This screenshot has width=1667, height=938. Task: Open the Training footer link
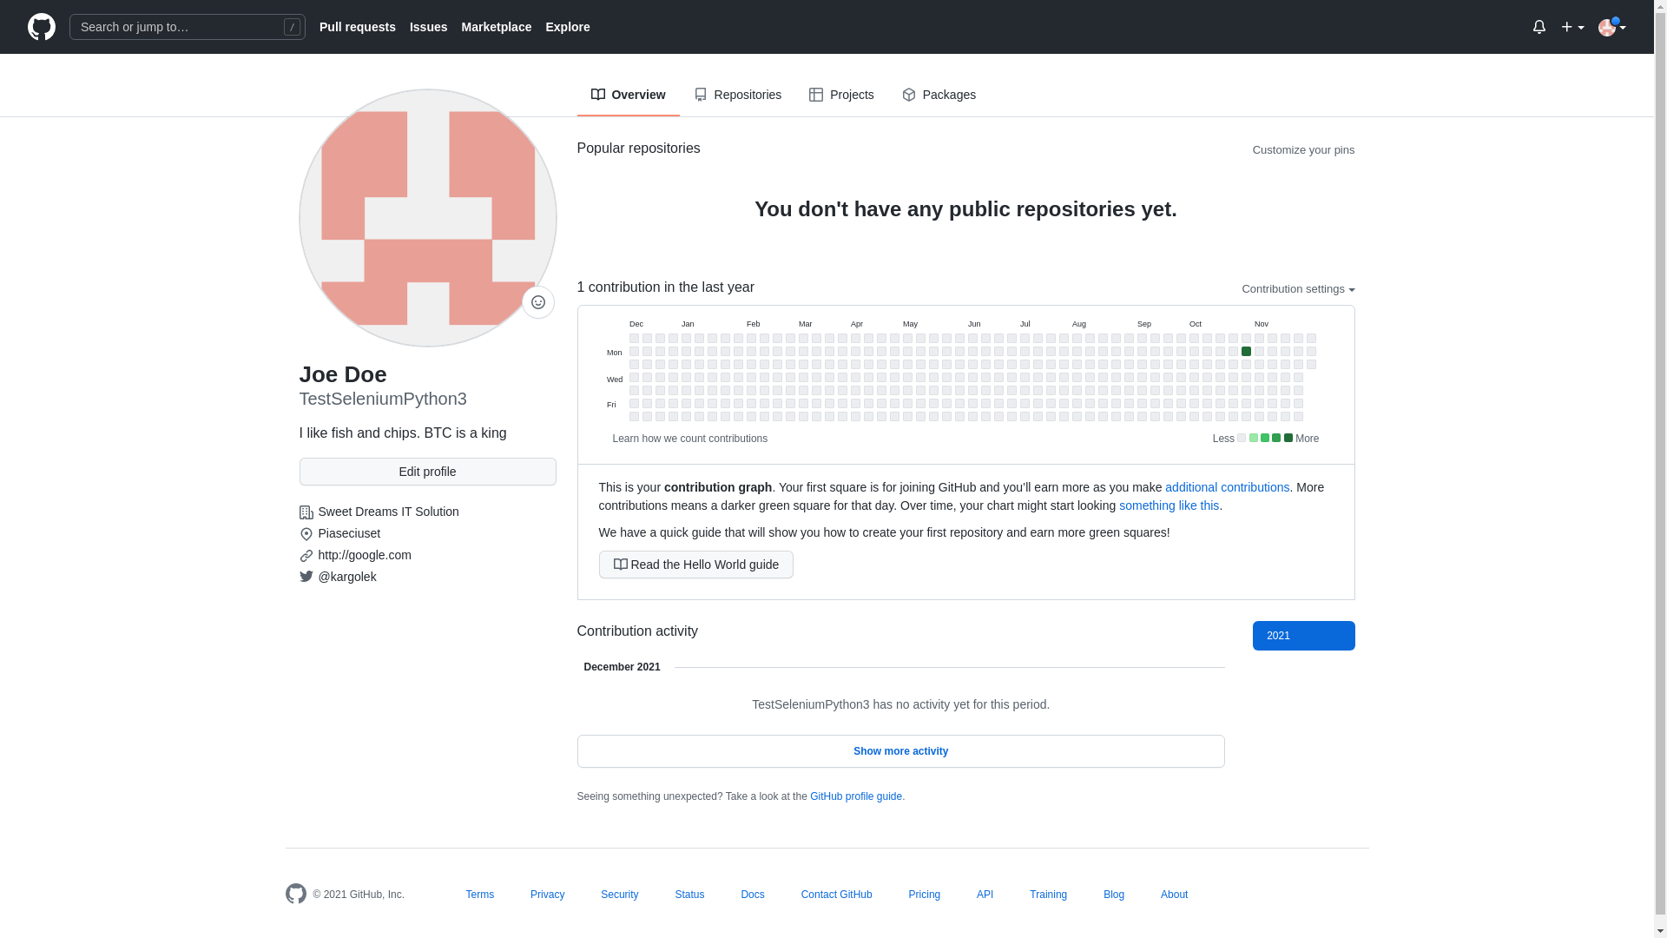1049,895
